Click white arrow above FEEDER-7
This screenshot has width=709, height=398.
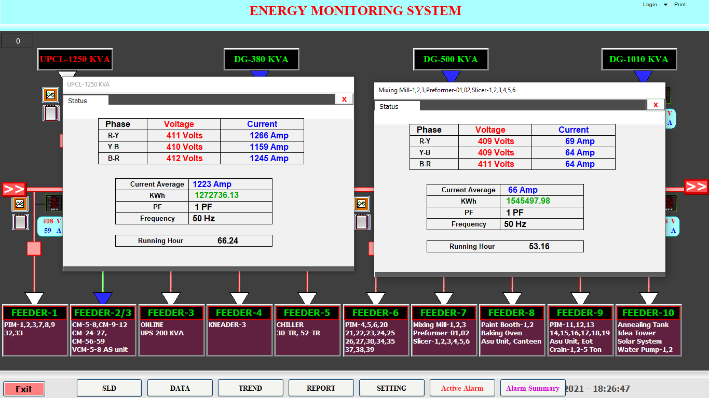[444, 298]
